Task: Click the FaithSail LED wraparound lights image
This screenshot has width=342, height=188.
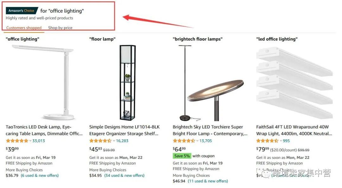Action: point(294,83)
